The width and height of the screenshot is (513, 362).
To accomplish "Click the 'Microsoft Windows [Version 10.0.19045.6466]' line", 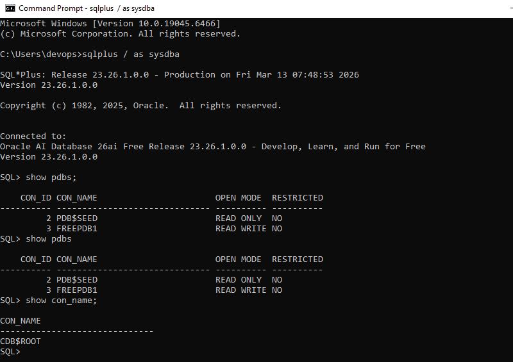I will 110,24.
